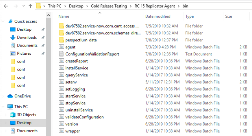Open the recent locations dropdown chevron
The width and height of the screenshot is (252, 136).
pos(24,6)
